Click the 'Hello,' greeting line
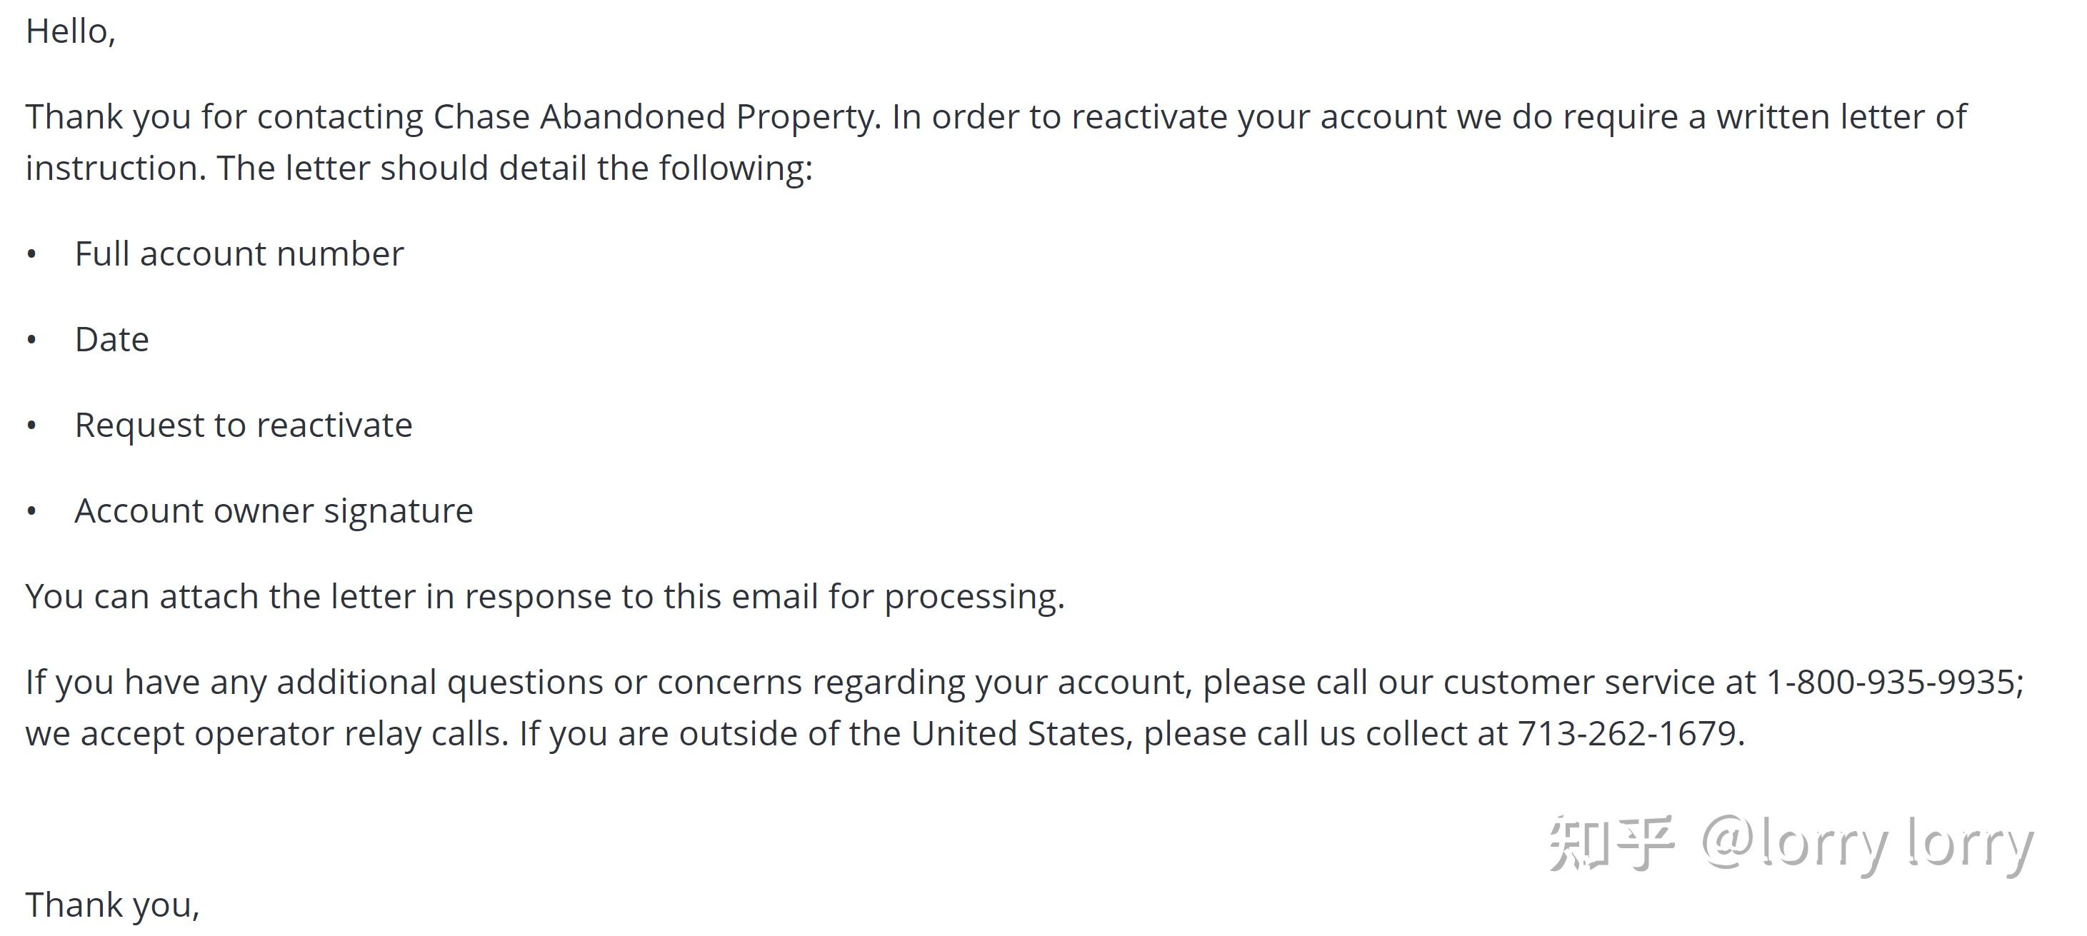This screenshot has width=2087, height=936. (x=71, y=32)
